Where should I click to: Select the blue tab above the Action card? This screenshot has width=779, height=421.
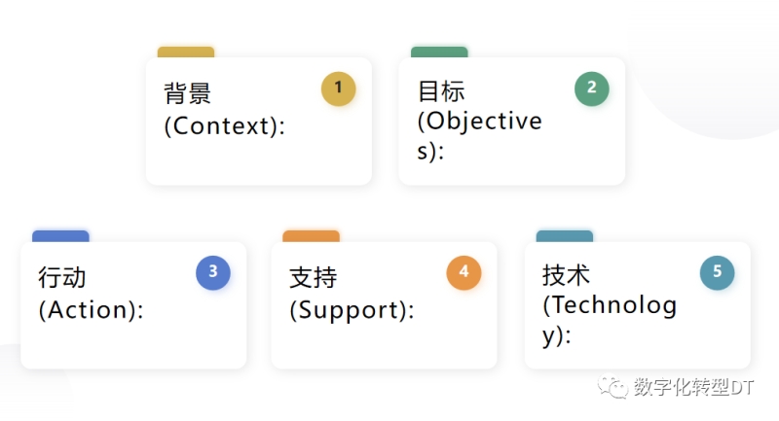(x=60, y=236)
